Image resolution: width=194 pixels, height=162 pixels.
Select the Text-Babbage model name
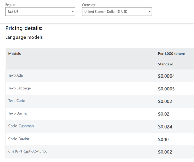click(x=20, y=88)
